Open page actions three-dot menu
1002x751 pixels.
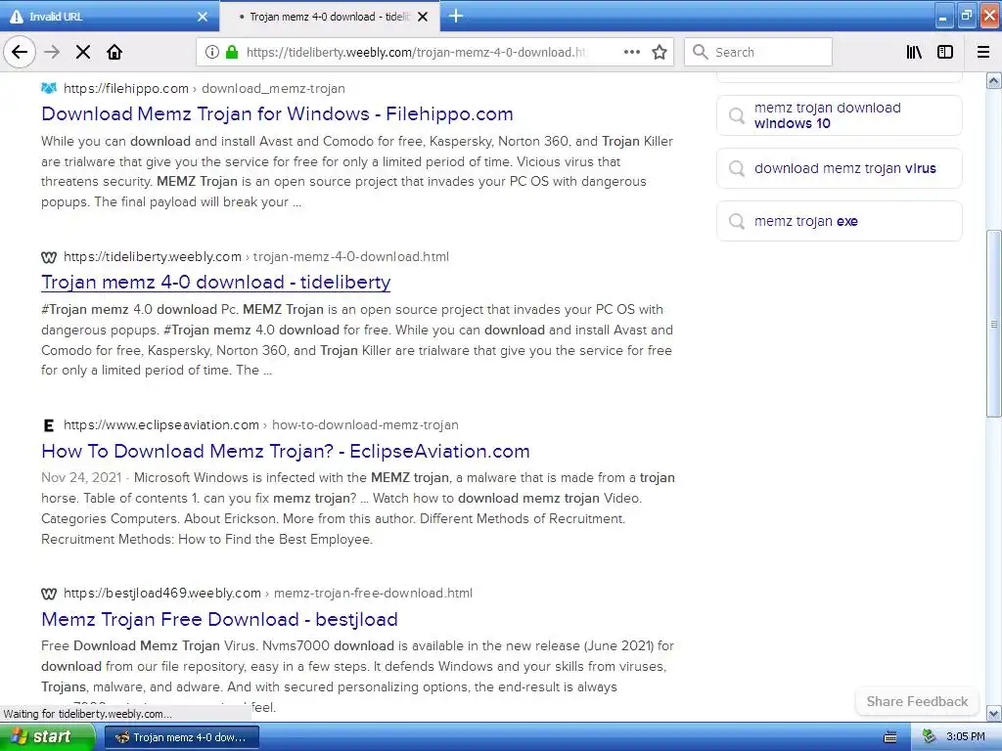pos(632,52)
